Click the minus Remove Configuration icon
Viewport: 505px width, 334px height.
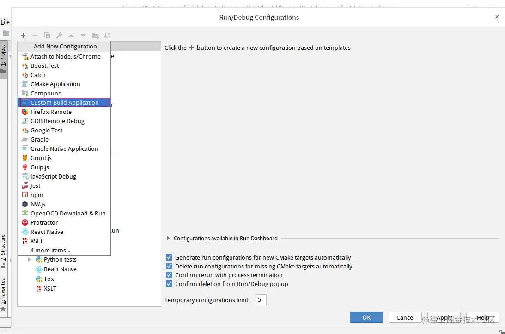coord(35,36)
